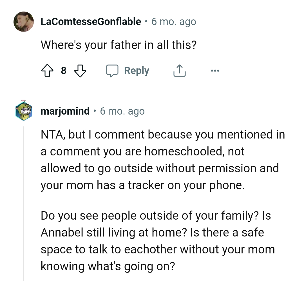Click the 6 mo. ago timestamp link
This screenshot has width=304, height=281.
[x=174, y=21]
